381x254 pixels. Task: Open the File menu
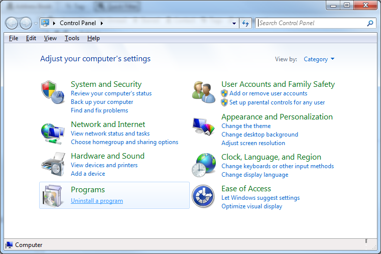pos(14,38)
